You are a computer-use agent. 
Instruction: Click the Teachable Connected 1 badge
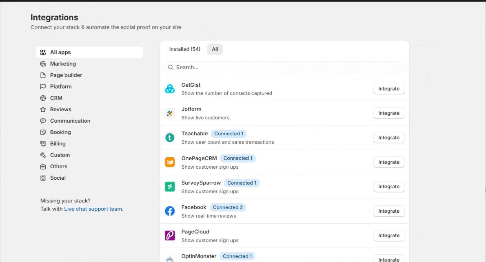229,134
